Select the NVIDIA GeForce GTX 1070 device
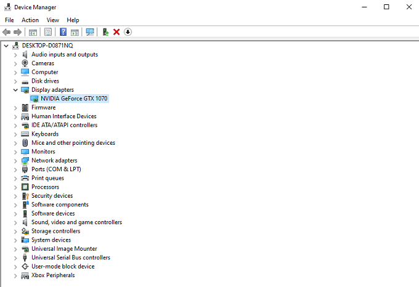Screen dimensions: 419x287 [x=74, y=99]
